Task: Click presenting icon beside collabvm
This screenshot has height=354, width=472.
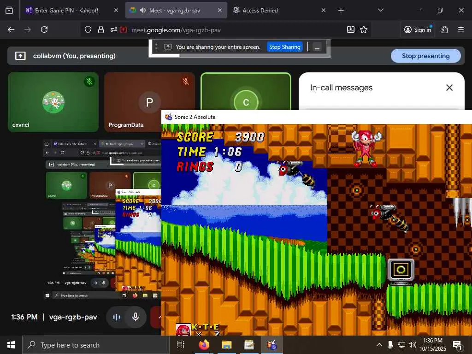Action: tap(20, 56)
